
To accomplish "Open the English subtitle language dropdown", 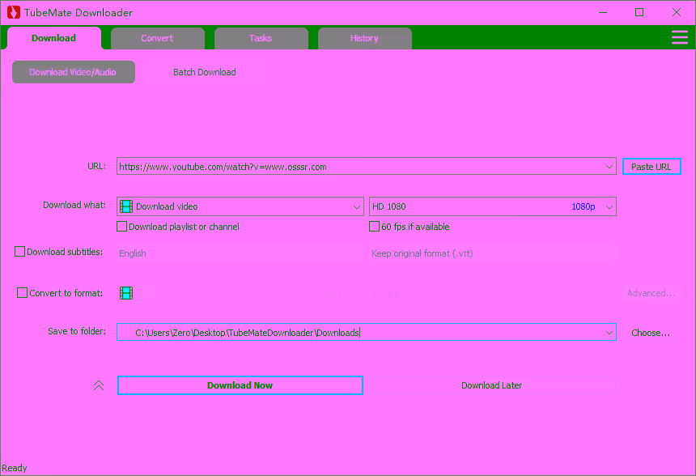I will pyautogui.click(x=240, y=253).
